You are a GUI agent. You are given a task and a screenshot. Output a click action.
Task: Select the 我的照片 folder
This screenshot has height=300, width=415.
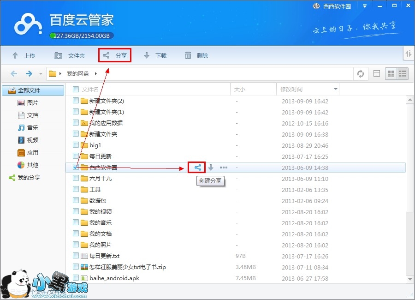pos(101,245)
